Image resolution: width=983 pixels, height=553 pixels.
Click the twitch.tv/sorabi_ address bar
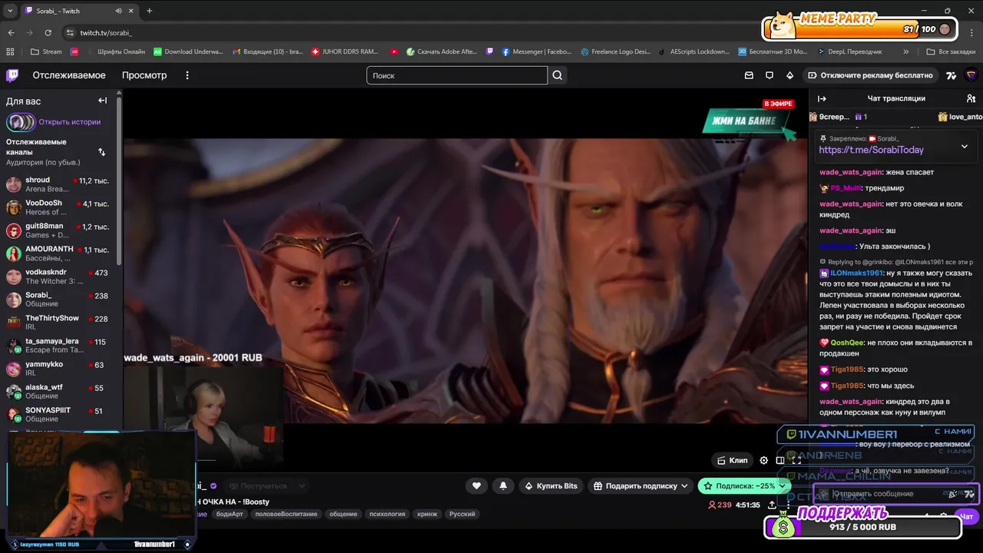tap(106, 33)
